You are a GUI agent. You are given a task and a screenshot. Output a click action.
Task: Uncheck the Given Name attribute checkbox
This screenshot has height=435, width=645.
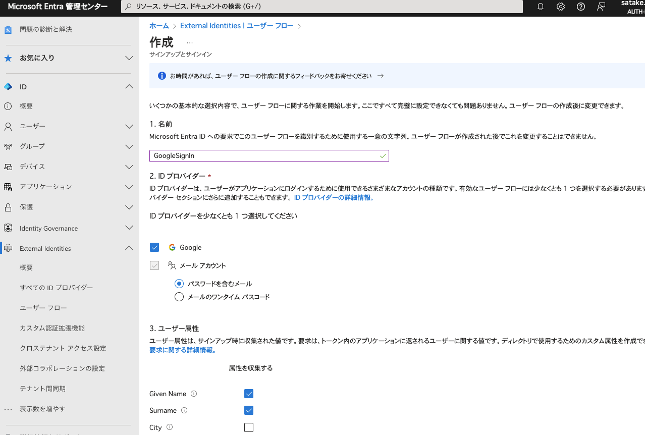tap(248, 394)
